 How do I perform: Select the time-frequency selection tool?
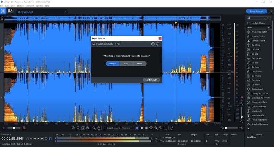pyautogui.click(x=142, y=128)
